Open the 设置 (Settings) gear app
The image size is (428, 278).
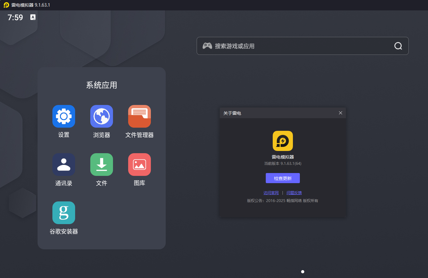point(63,116)
